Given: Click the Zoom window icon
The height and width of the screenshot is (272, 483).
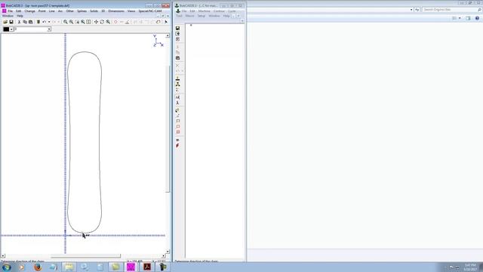Looking at the screenshot, I should (x=77, y=22).
